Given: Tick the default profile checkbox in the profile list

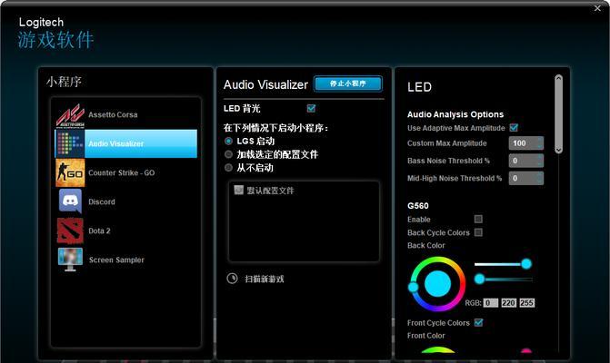Looking at the screenshot, I should coord(239,190).
